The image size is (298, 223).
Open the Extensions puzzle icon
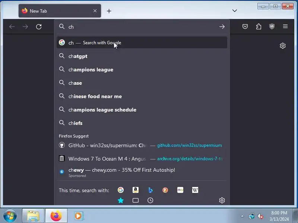259,26
